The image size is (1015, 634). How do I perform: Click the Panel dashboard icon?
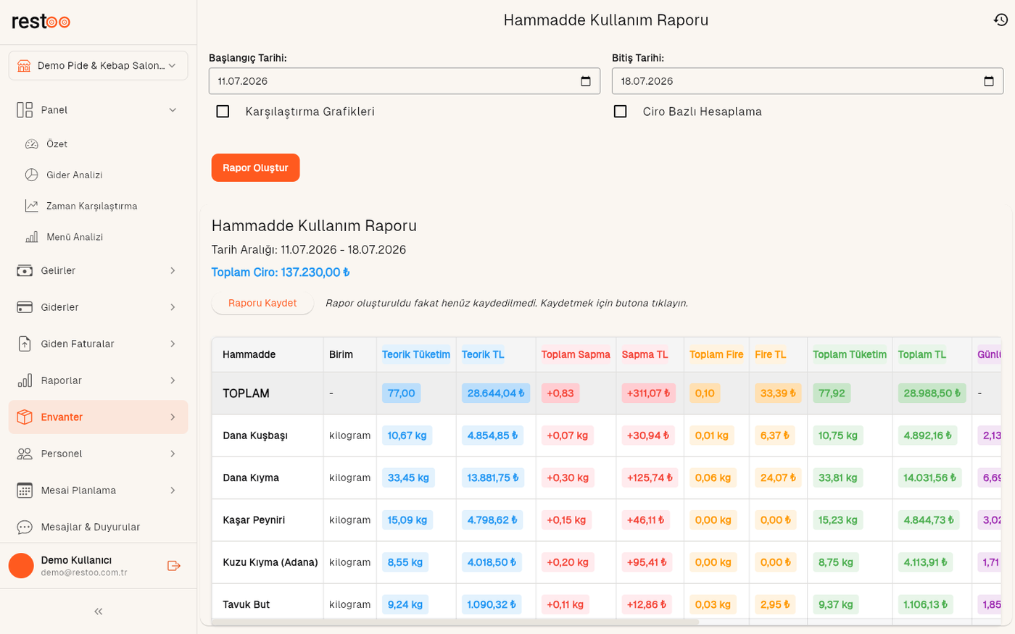[x=25, y=110]
